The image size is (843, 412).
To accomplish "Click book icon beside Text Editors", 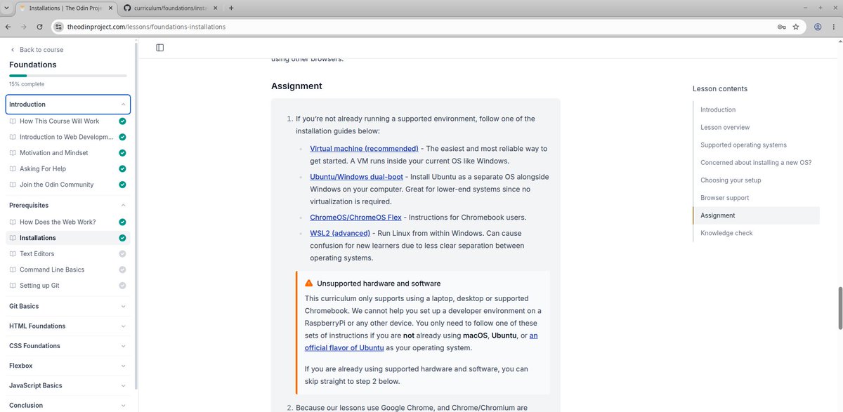I will pyautogui.click(x=13, y=253).
